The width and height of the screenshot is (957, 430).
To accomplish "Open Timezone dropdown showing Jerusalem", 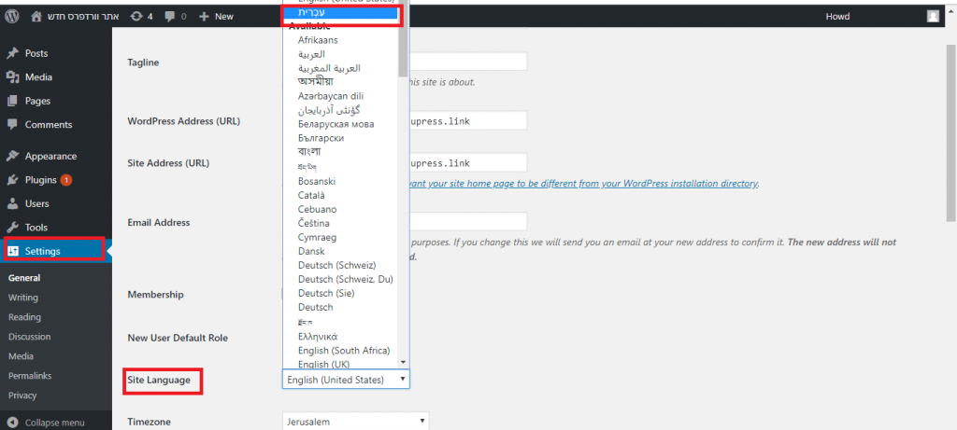I will click(x=356, y=421).
